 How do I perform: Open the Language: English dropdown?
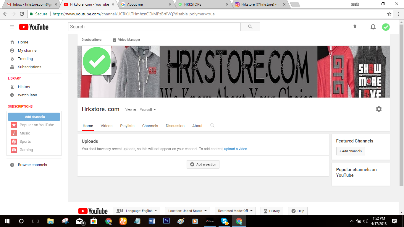[x=136, y=211]
